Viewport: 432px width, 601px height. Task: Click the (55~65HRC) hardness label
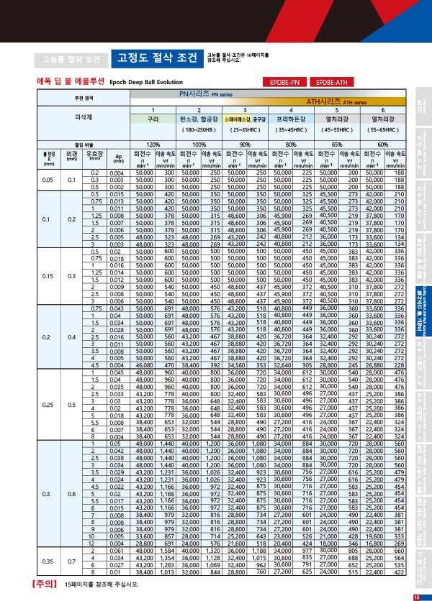pos(383,130)
